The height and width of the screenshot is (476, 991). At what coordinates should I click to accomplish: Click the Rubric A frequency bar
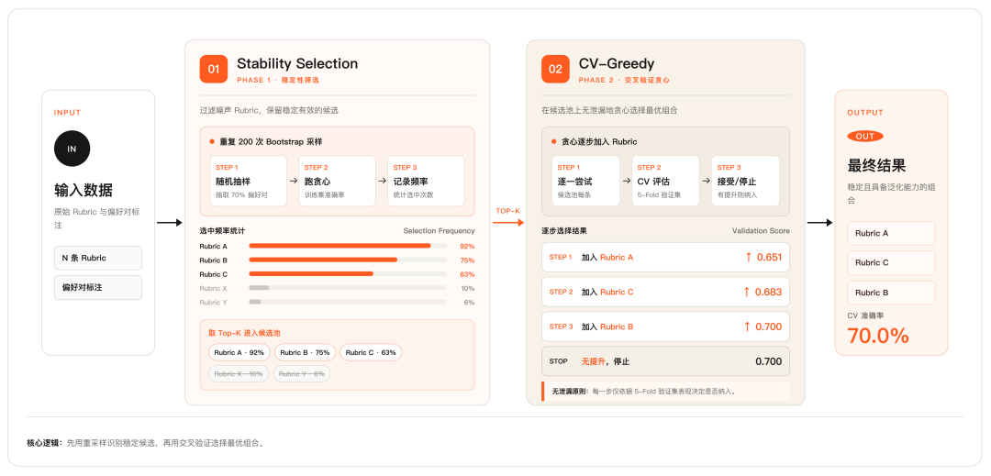(x=348, y=246)
